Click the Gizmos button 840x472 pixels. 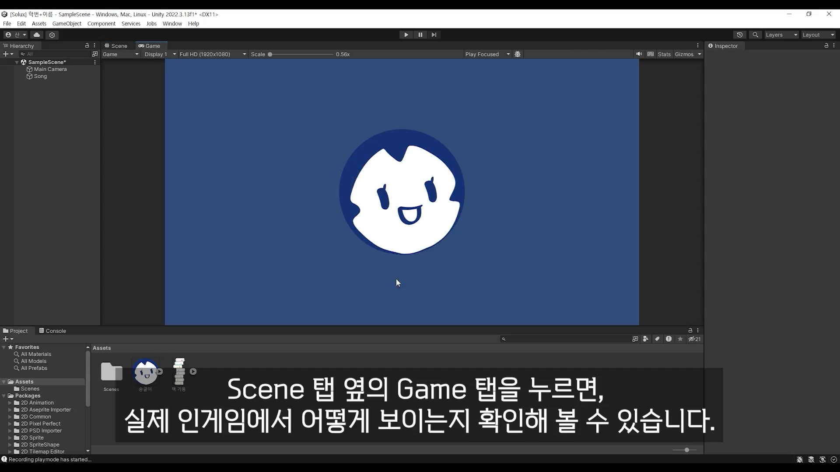pyautogui.click(x=684, y=54)
